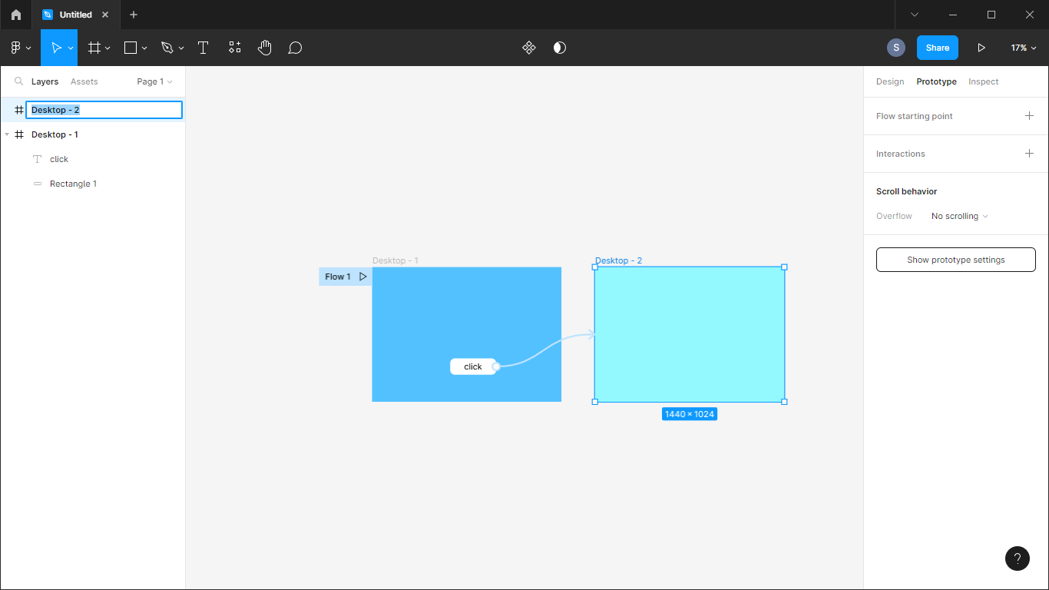Viewport: 1049px width, 590px height.
Task: Click the 1440 × 1024 size label
Action: (x=690, y=414)
